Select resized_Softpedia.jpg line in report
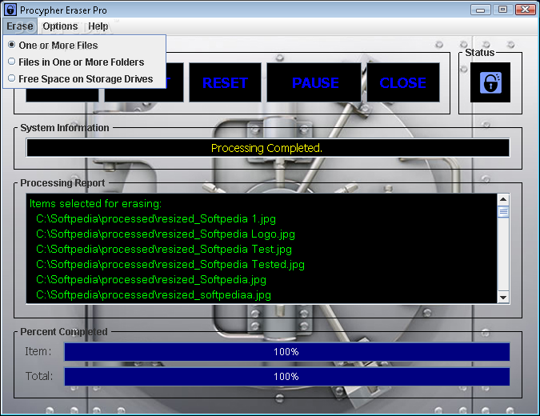Screen dimensions: 540x416 (x=151, y=280)
